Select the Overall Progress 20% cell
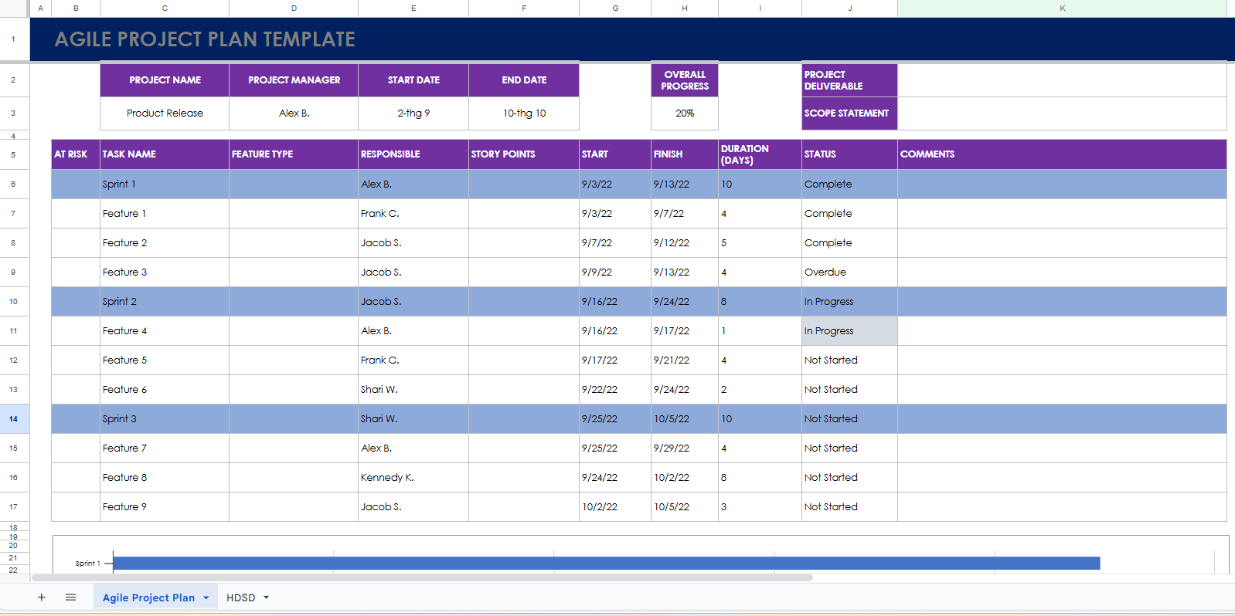 tap(685, 113)
